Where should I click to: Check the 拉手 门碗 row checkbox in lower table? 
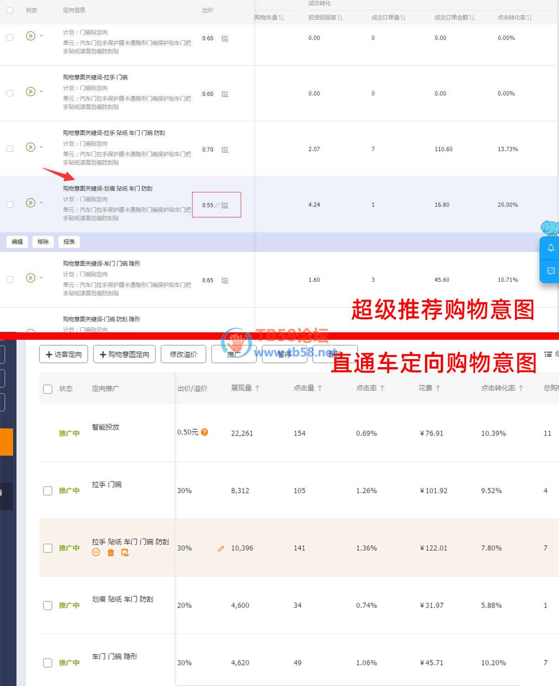[48, 491]
